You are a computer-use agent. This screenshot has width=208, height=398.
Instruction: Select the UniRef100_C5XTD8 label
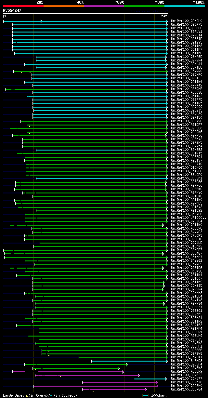click(187, 68)
